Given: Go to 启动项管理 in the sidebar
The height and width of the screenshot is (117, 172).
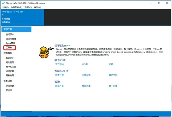Looking at the screenshot, I should [11, 39].
